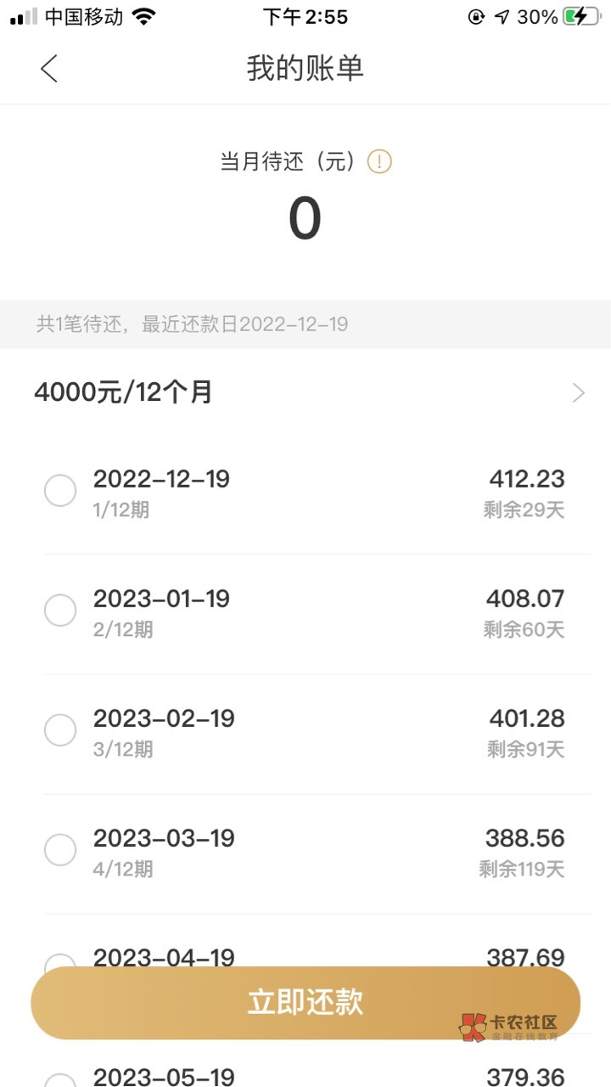
Task: Select the 2023-01-19 installment radio button
Action: tap(60, 611)
